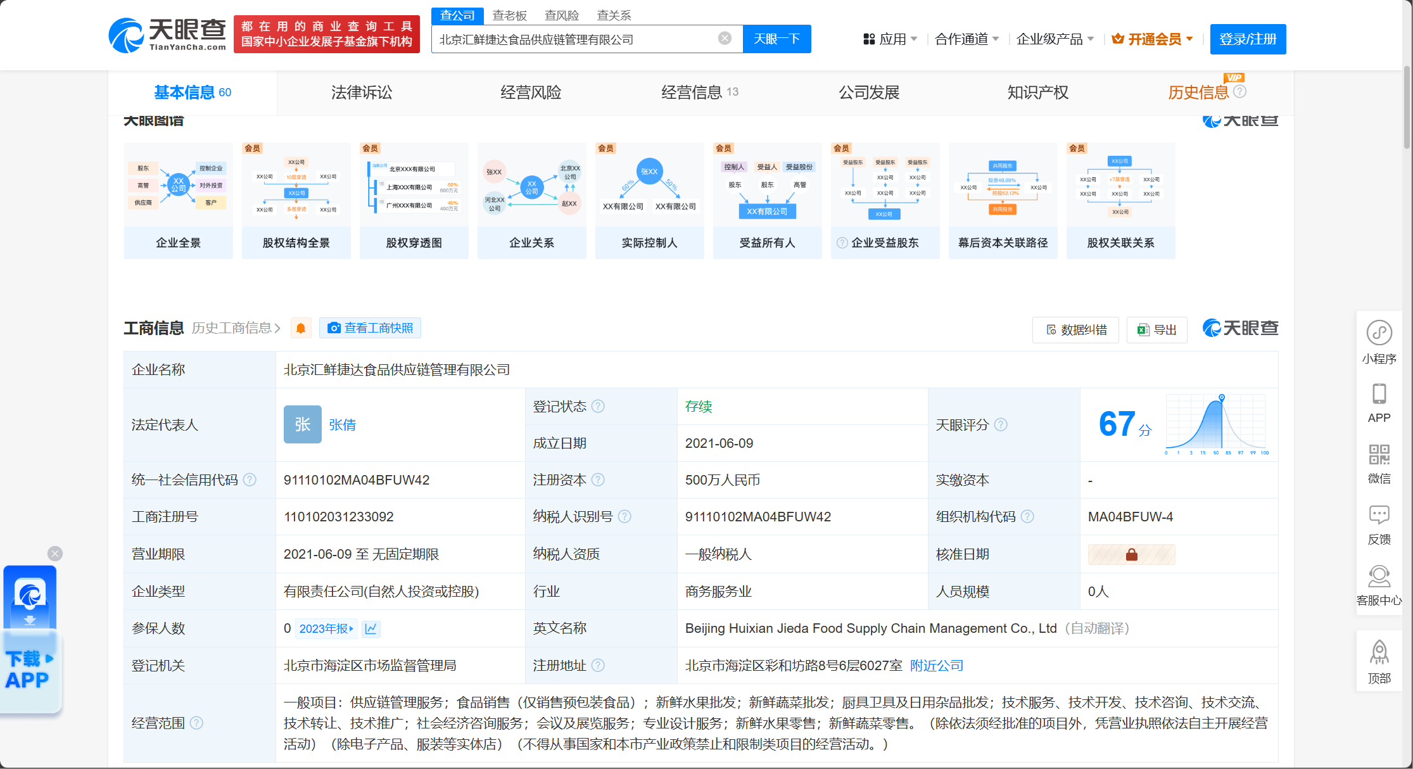1413x769 pixels.
Task: Click the 登录/注册 button
Action: tap(1248, 39)
